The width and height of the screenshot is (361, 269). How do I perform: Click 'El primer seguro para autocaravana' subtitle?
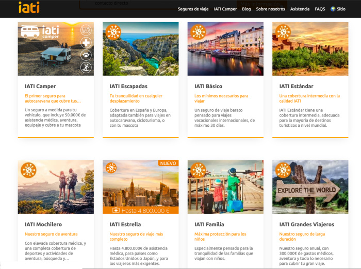[53, 98]
